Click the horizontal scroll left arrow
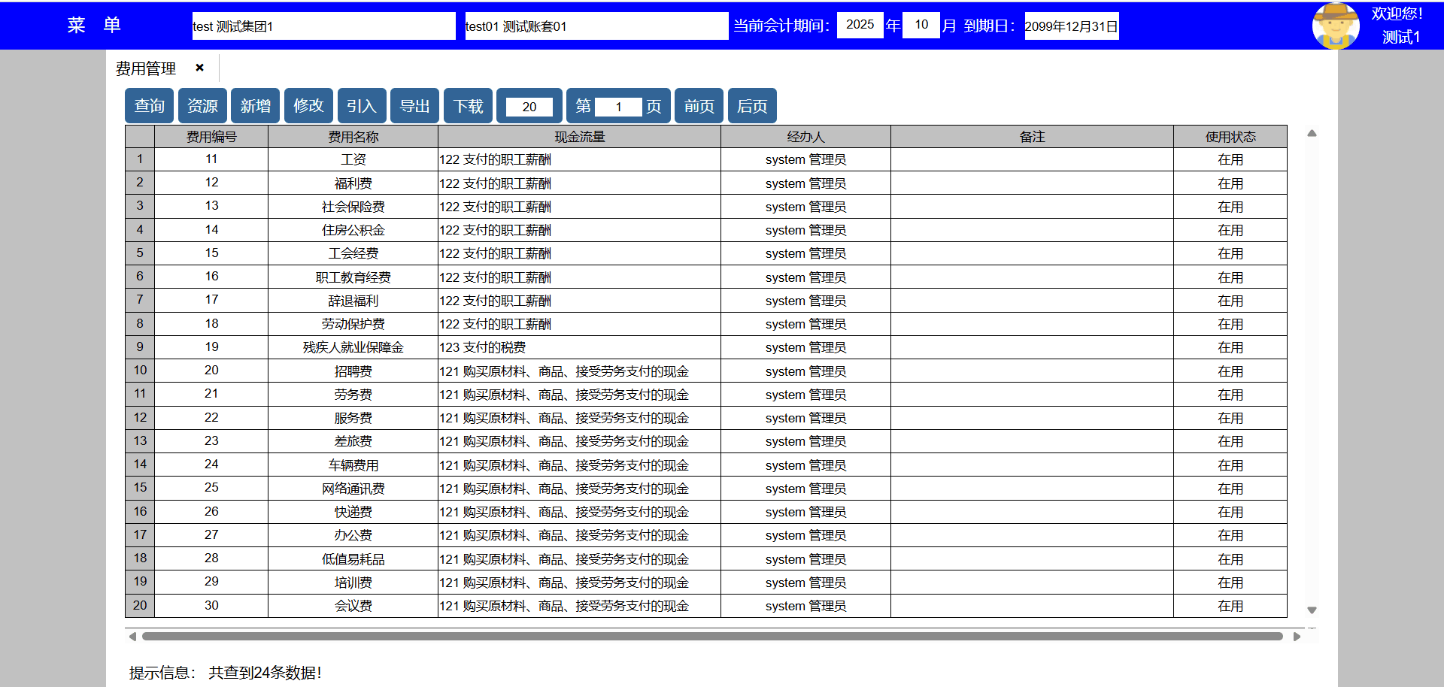The height and width of the screenshot is (687, 1444). (133, 637)
